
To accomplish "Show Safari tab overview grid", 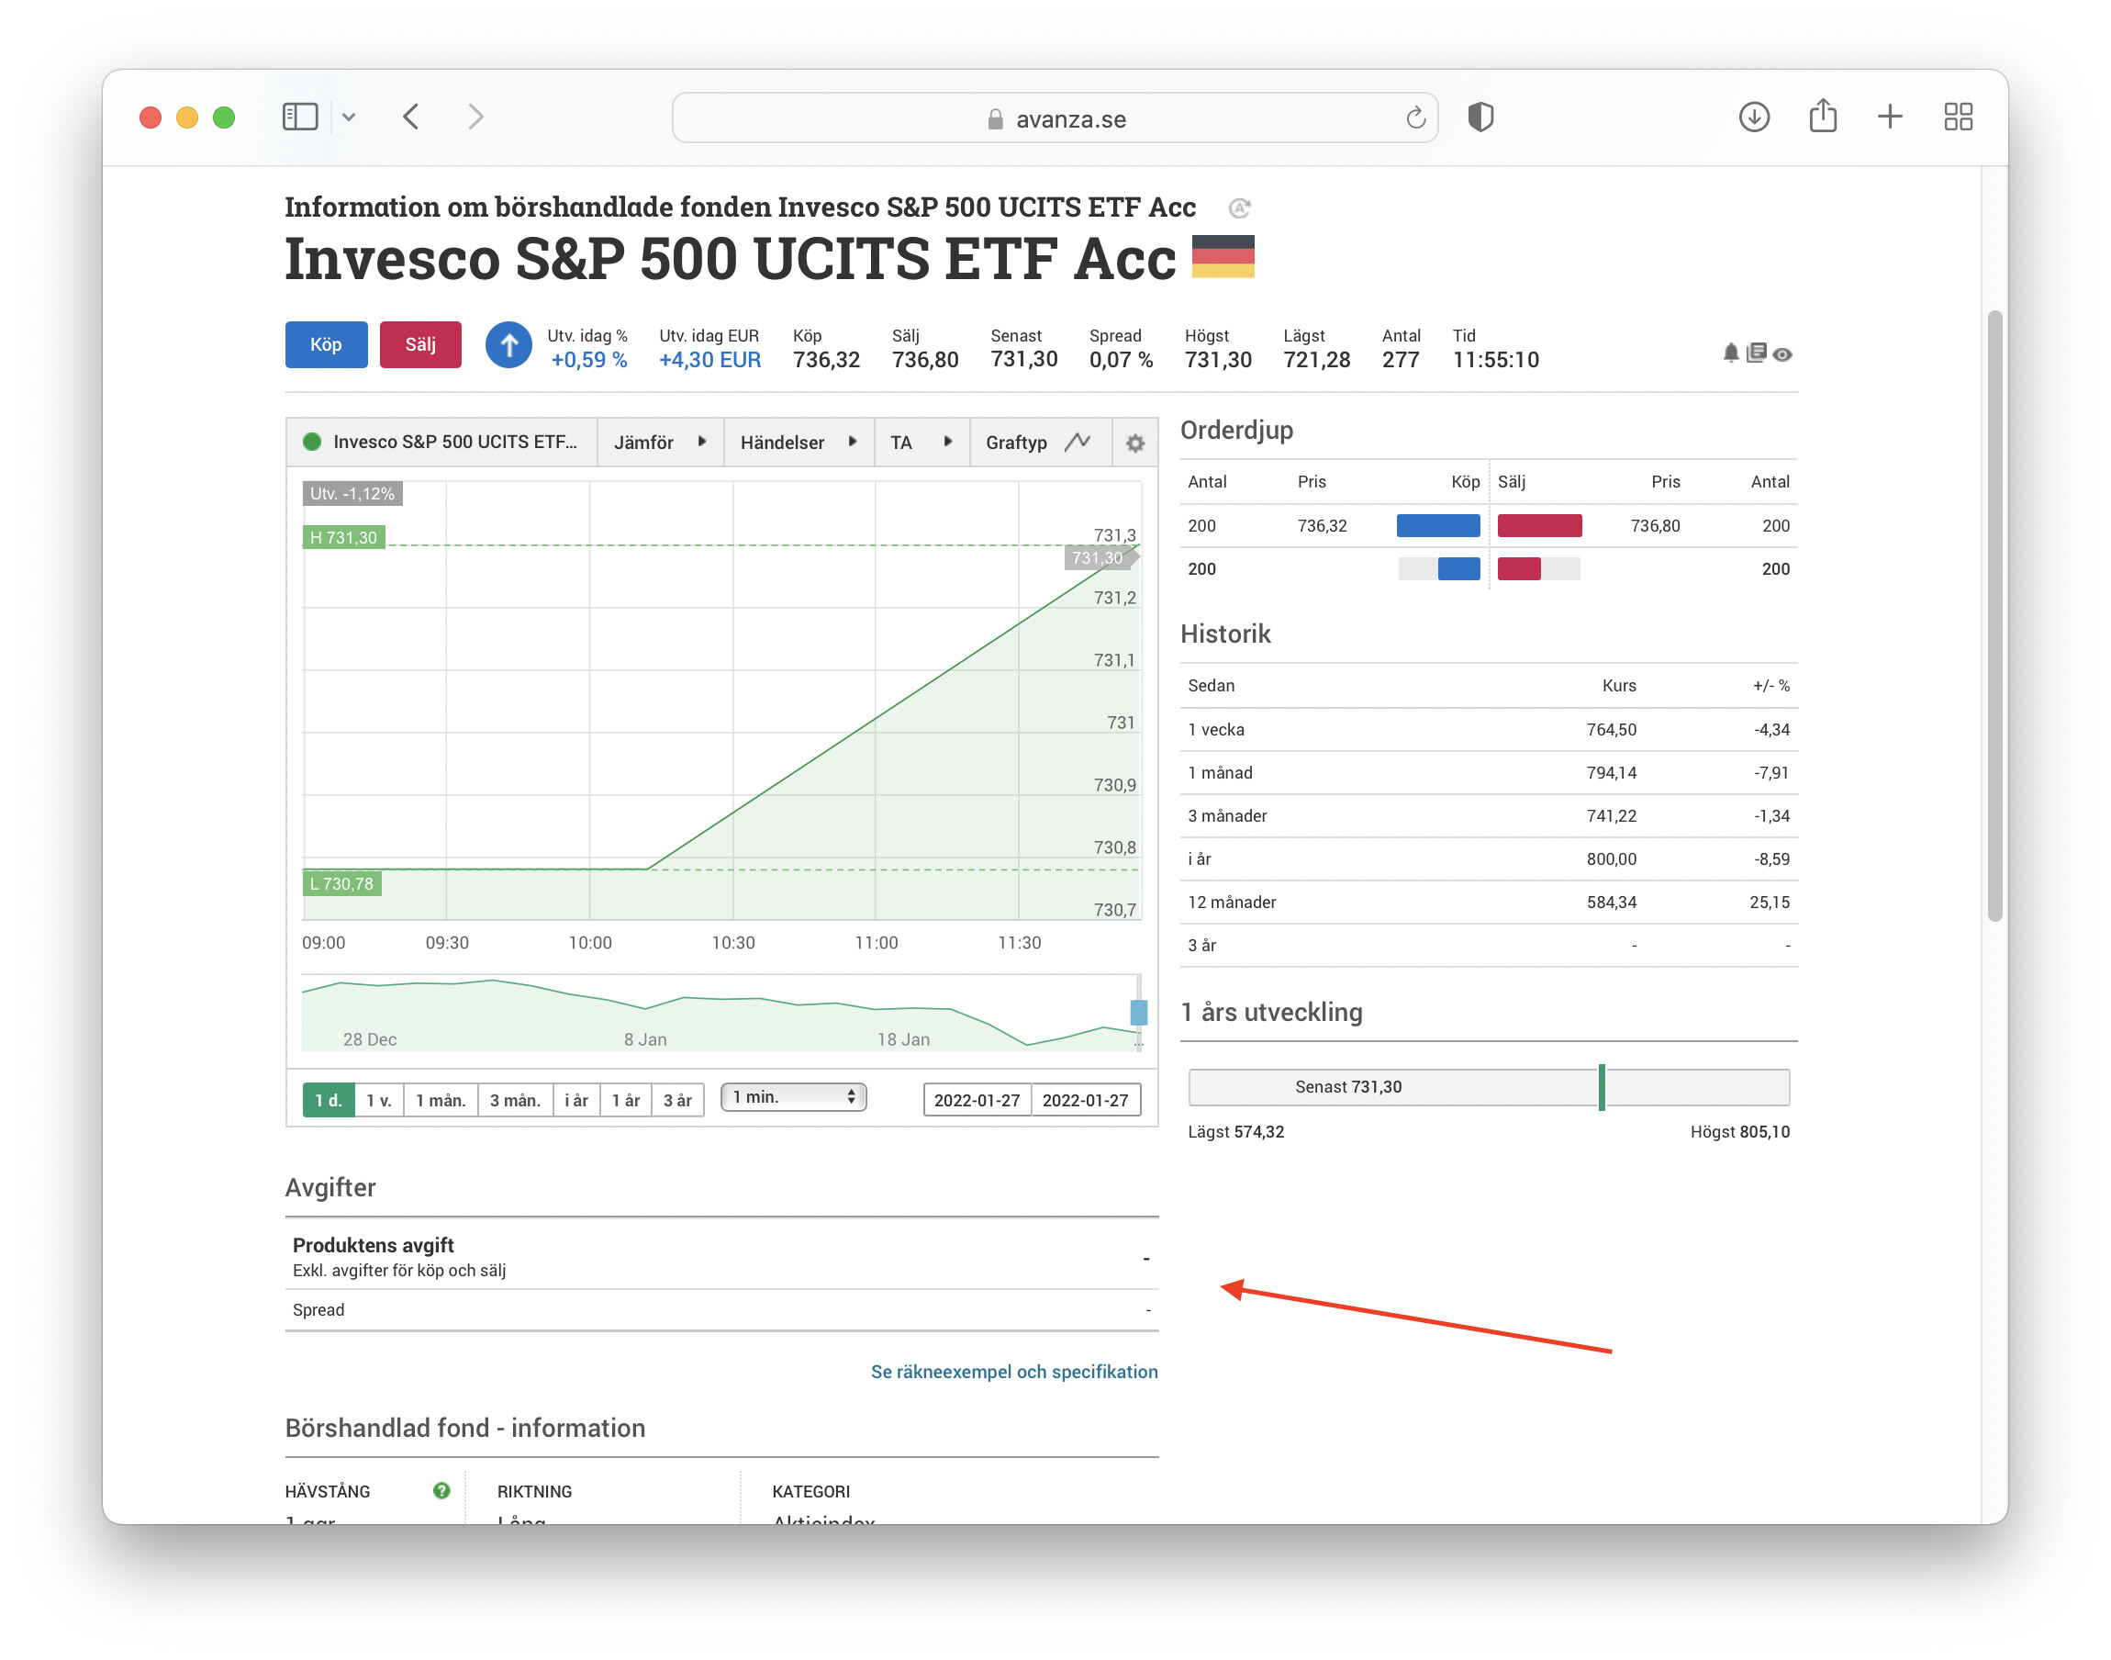I will coord(1958,118).
